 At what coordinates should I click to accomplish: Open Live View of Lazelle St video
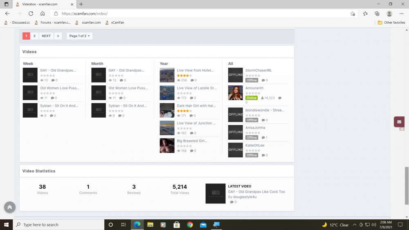(197, 88)
